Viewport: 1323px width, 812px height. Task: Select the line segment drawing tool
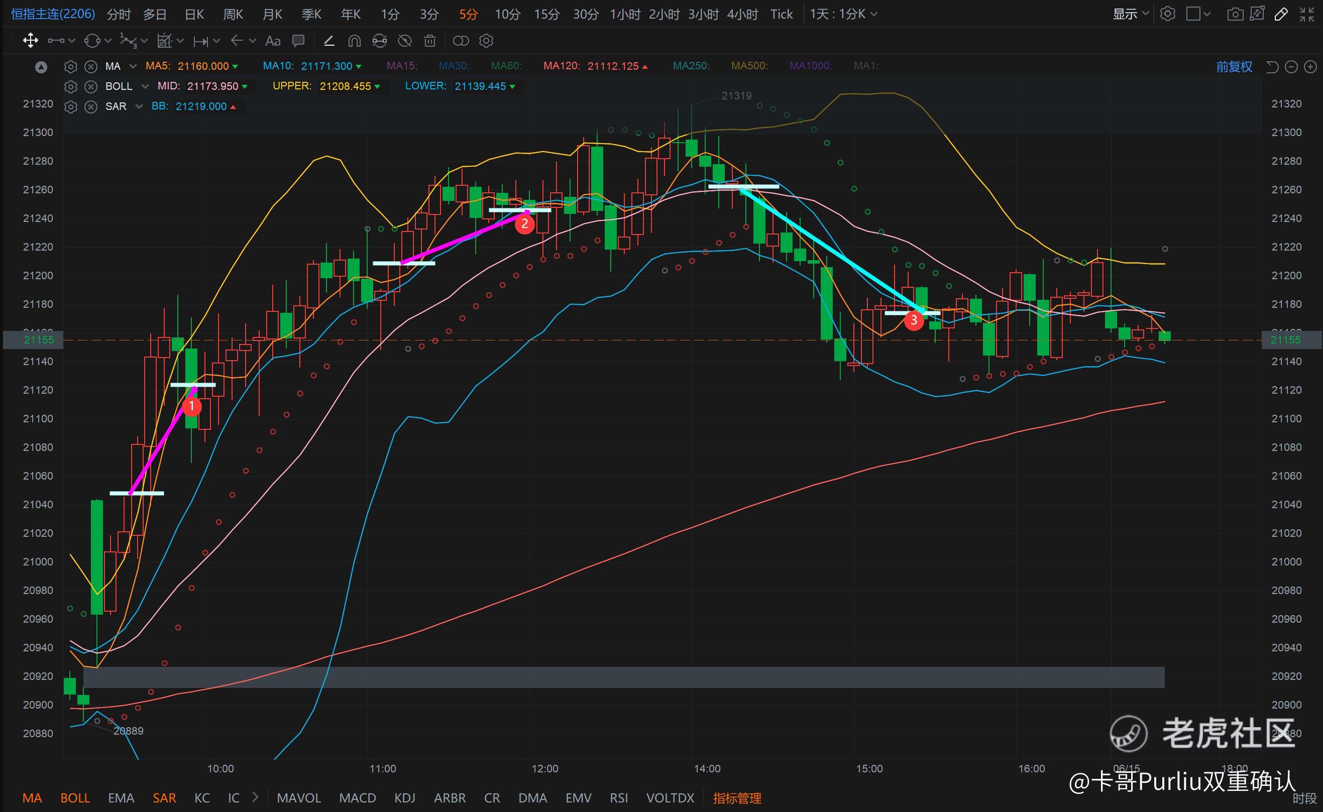(x=56, y=41)
